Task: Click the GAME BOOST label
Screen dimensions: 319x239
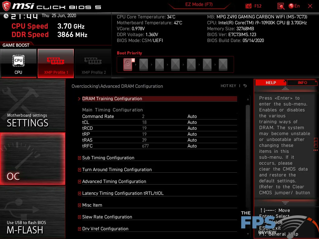Action: [x=16, y=45]
